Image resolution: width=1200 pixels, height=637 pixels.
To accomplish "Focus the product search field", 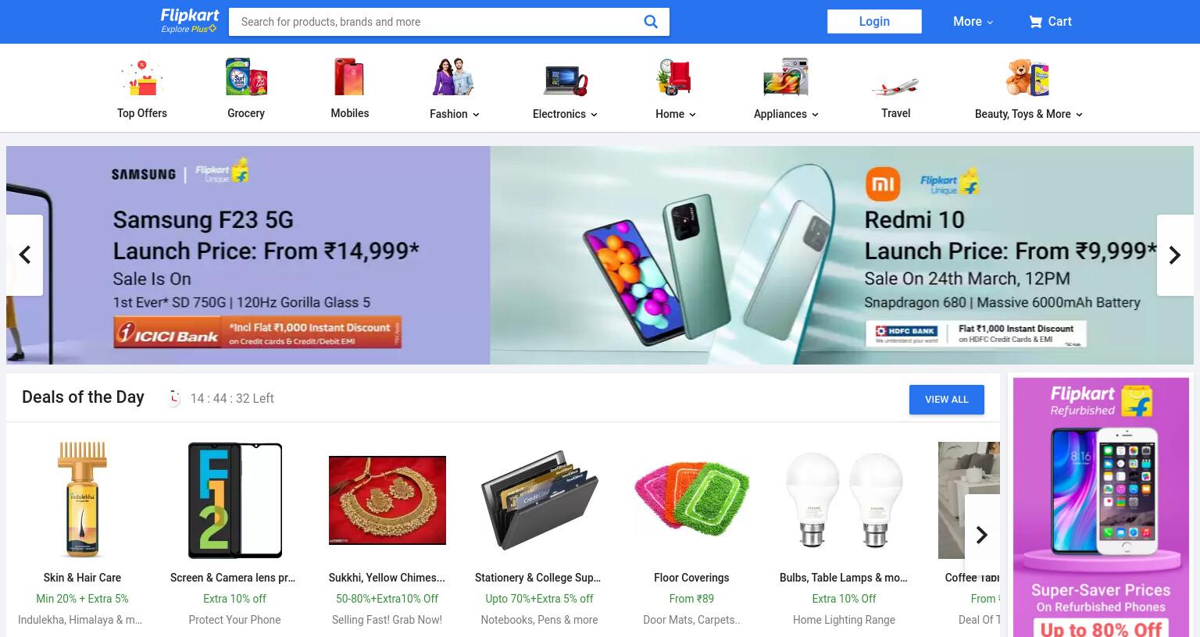I will pyautogui.click(x=437, y=22).
